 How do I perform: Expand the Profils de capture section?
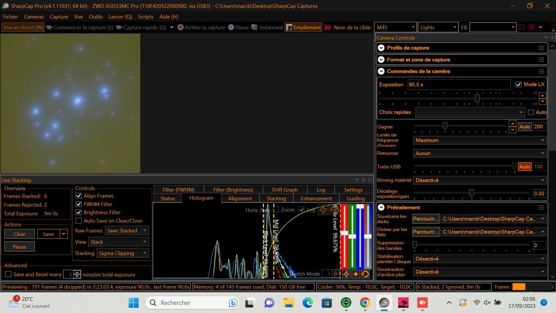pyautogui.click(x=381, y=48)
